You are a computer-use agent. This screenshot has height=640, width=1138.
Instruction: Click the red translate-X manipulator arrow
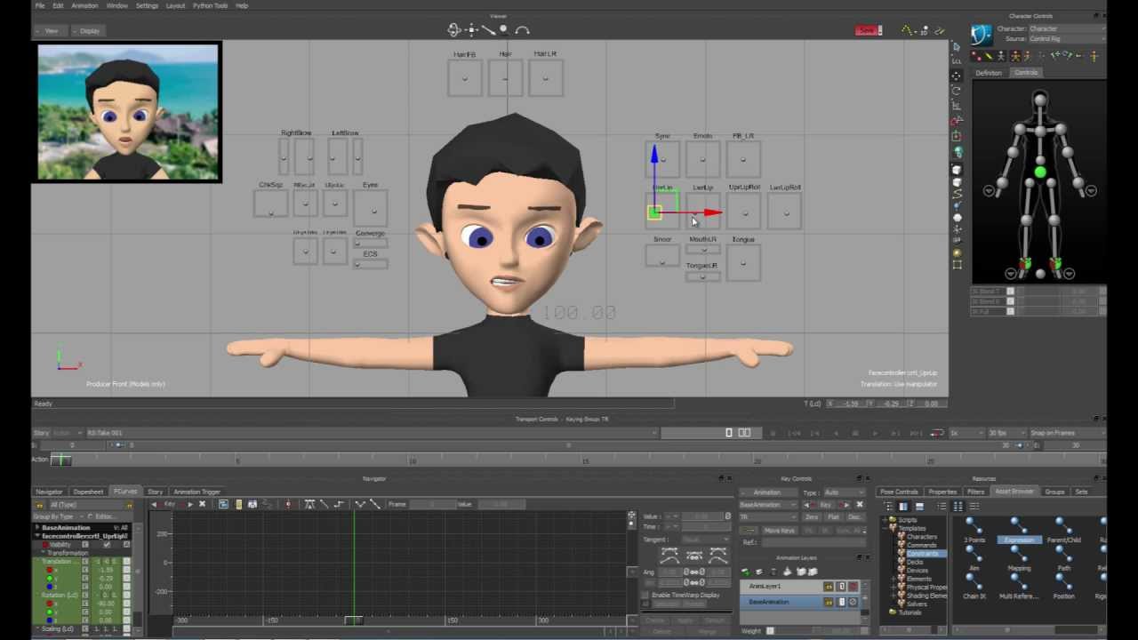click(712, 212)
